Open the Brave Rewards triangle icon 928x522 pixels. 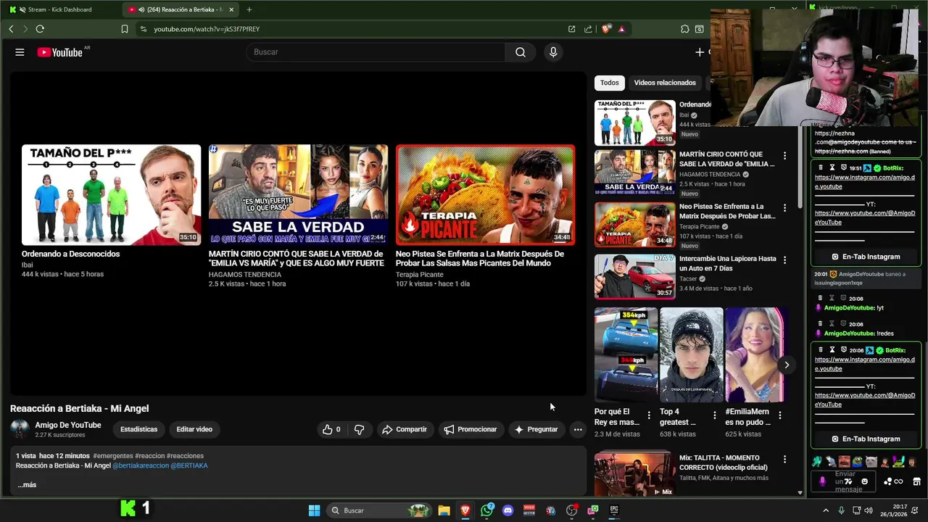click(x=621, y=29)
